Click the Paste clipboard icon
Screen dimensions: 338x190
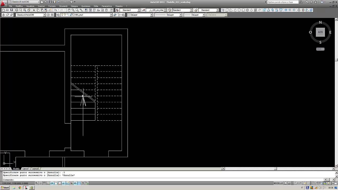[42, 10]
